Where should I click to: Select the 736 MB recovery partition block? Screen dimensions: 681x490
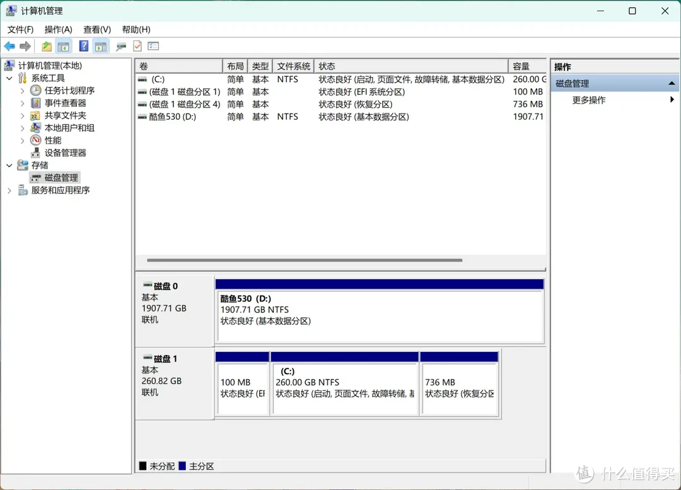[x=460, y=385]
